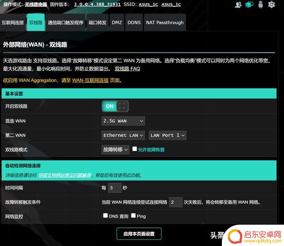Click the 无线路由器 operation mode link
The image size is (284, 246).
tap(36, 4)
